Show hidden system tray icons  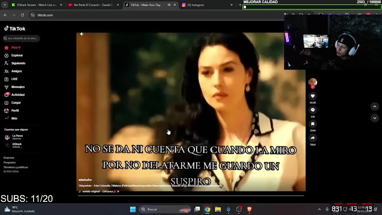pos(319,209)
